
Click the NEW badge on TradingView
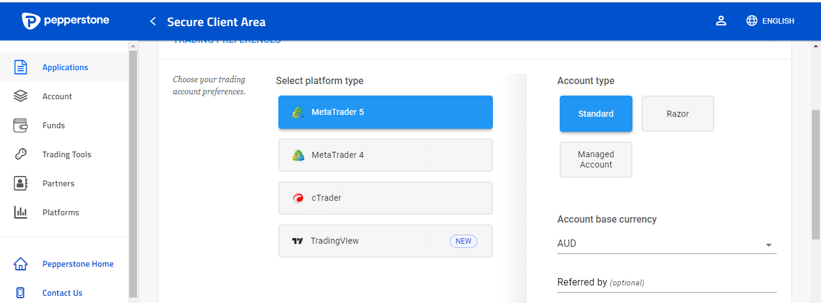coord(463,241)
